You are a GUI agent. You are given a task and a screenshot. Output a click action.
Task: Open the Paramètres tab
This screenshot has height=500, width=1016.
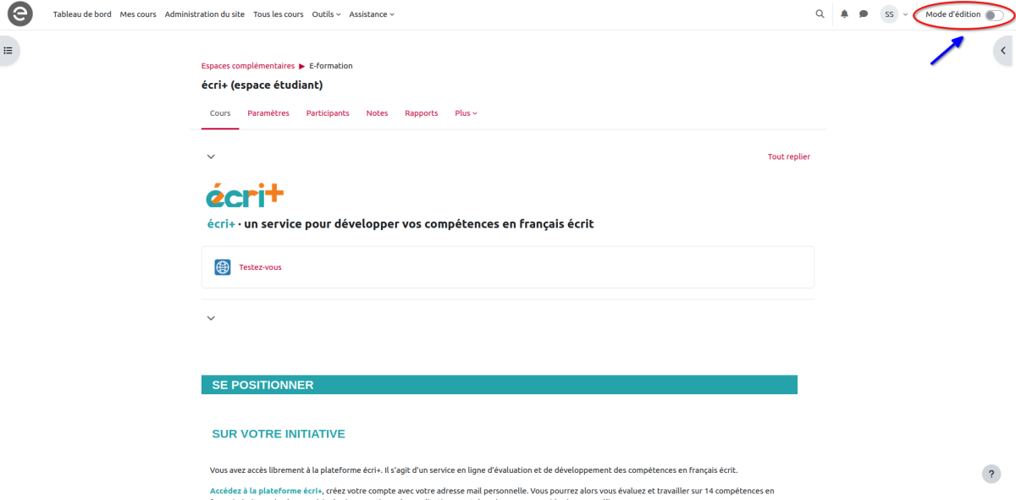pos(268,113)
